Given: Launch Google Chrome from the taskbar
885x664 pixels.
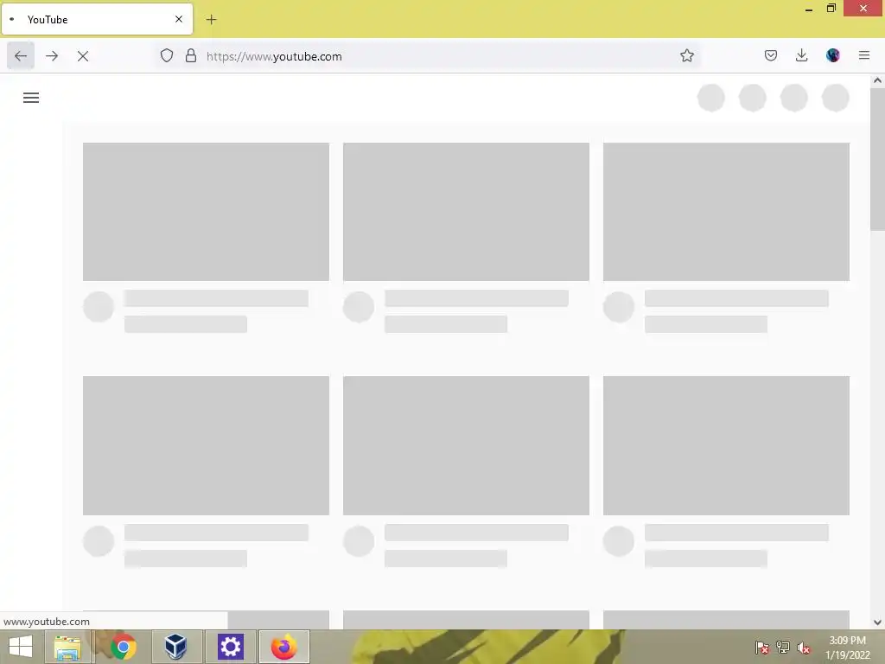Looking at the screenshot, I should (124, 647).
